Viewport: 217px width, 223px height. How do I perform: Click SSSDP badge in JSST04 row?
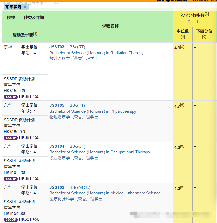(x=11, y=179)
